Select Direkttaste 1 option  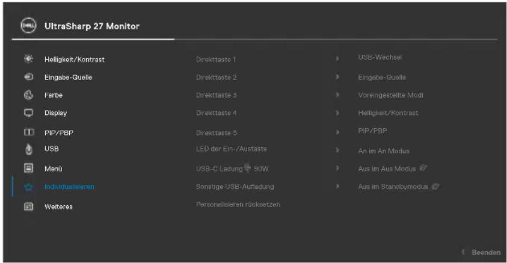(x=216, y=60)
